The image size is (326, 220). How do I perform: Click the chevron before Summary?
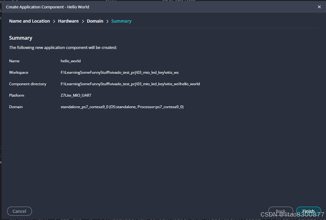107,21
